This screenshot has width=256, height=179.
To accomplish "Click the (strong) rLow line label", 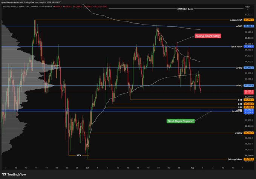I will [235, 159].
